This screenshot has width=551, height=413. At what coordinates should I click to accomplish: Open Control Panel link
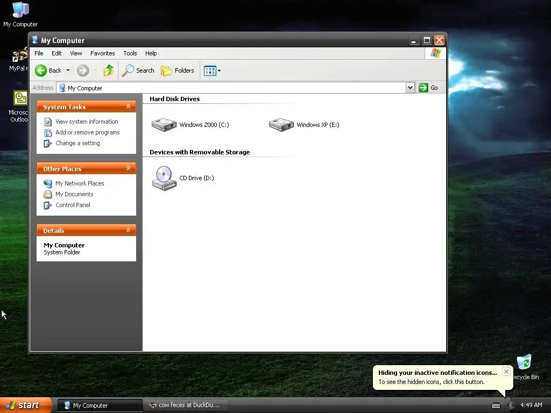coord(73,205)
